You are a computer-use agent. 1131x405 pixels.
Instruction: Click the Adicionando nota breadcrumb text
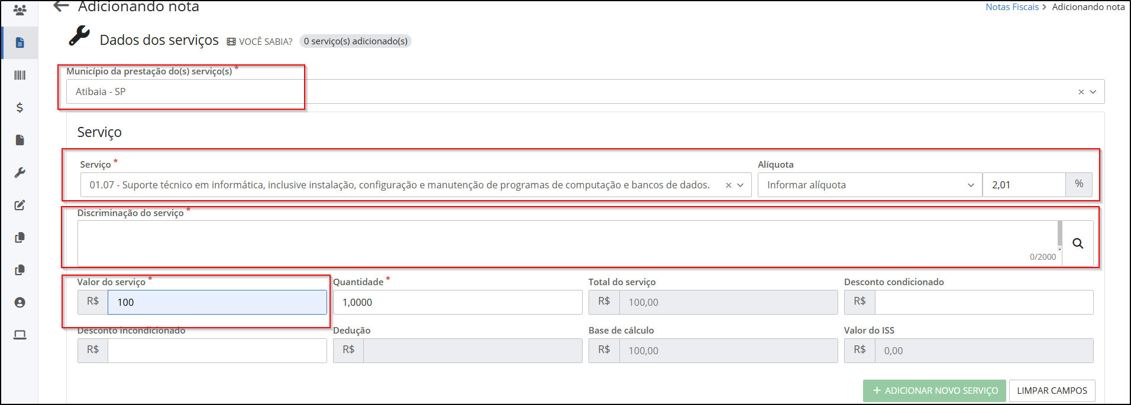(x=1088, y=7)
